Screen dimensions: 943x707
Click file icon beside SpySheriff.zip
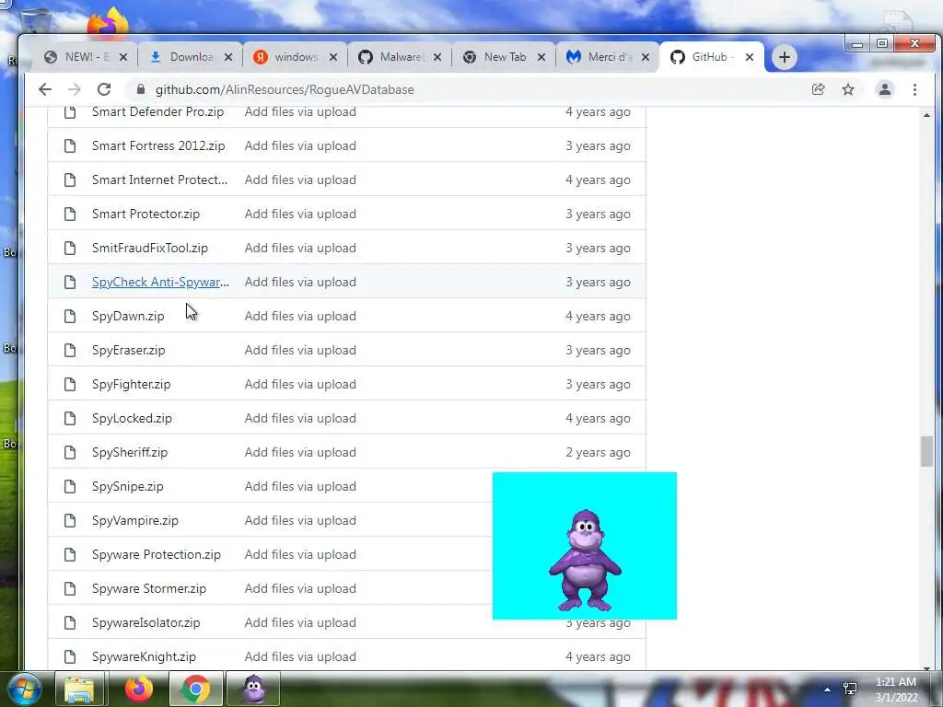point(70,452)
